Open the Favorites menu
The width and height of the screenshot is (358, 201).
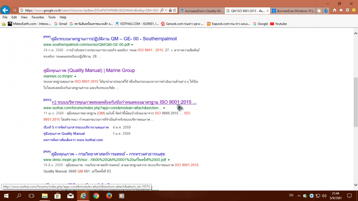click(x=38, y=17)
